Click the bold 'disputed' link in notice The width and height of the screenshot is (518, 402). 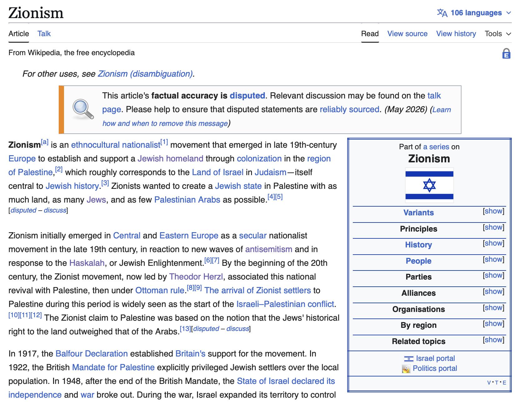247,96
